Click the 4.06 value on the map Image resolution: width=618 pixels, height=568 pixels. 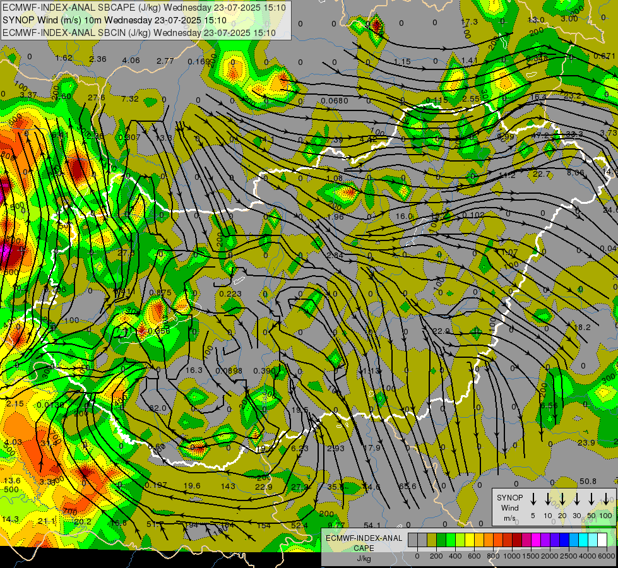[x=131, y=61]
